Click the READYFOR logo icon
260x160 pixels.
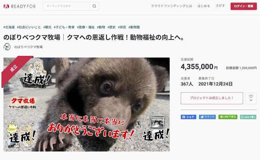[6, 6]
